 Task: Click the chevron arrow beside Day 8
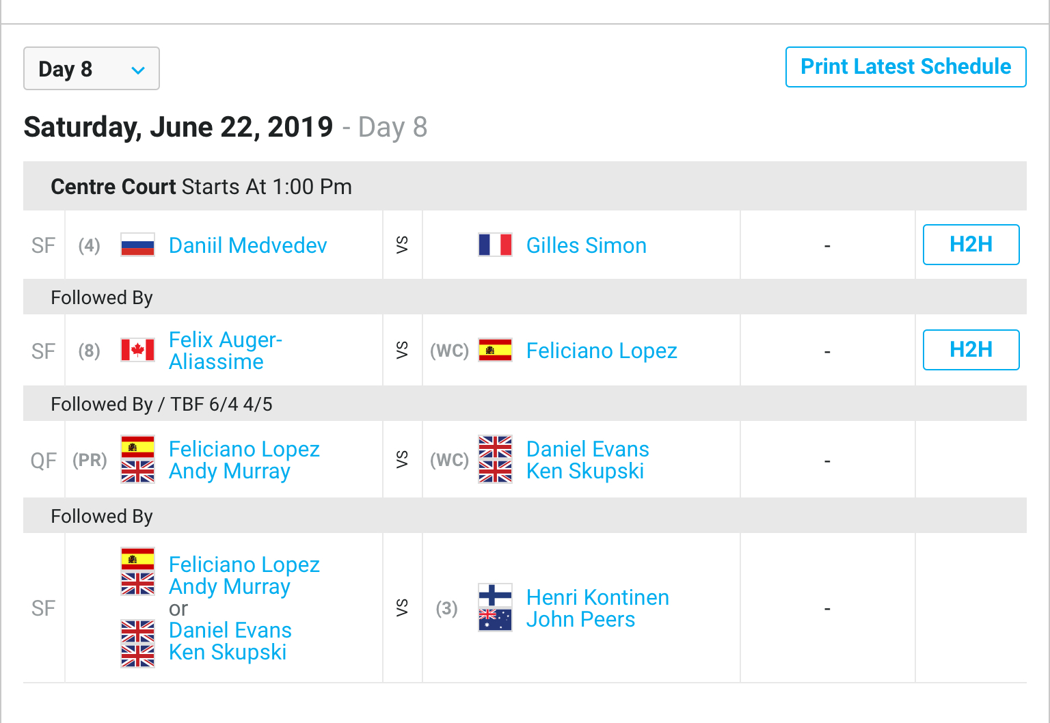tap(138, 70)
